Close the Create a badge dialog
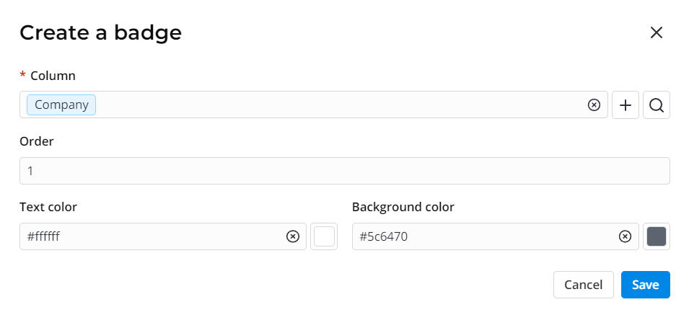This screenshot has width=689, height=315. 656,32
